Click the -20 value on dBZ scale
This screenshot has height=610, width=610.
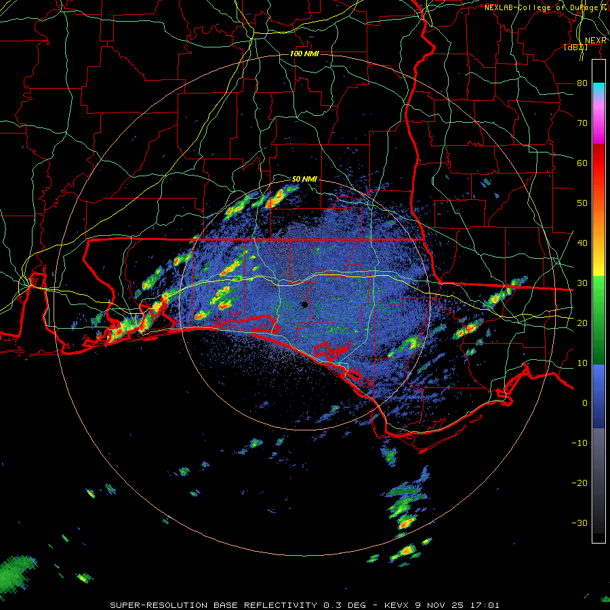(579, 483)
